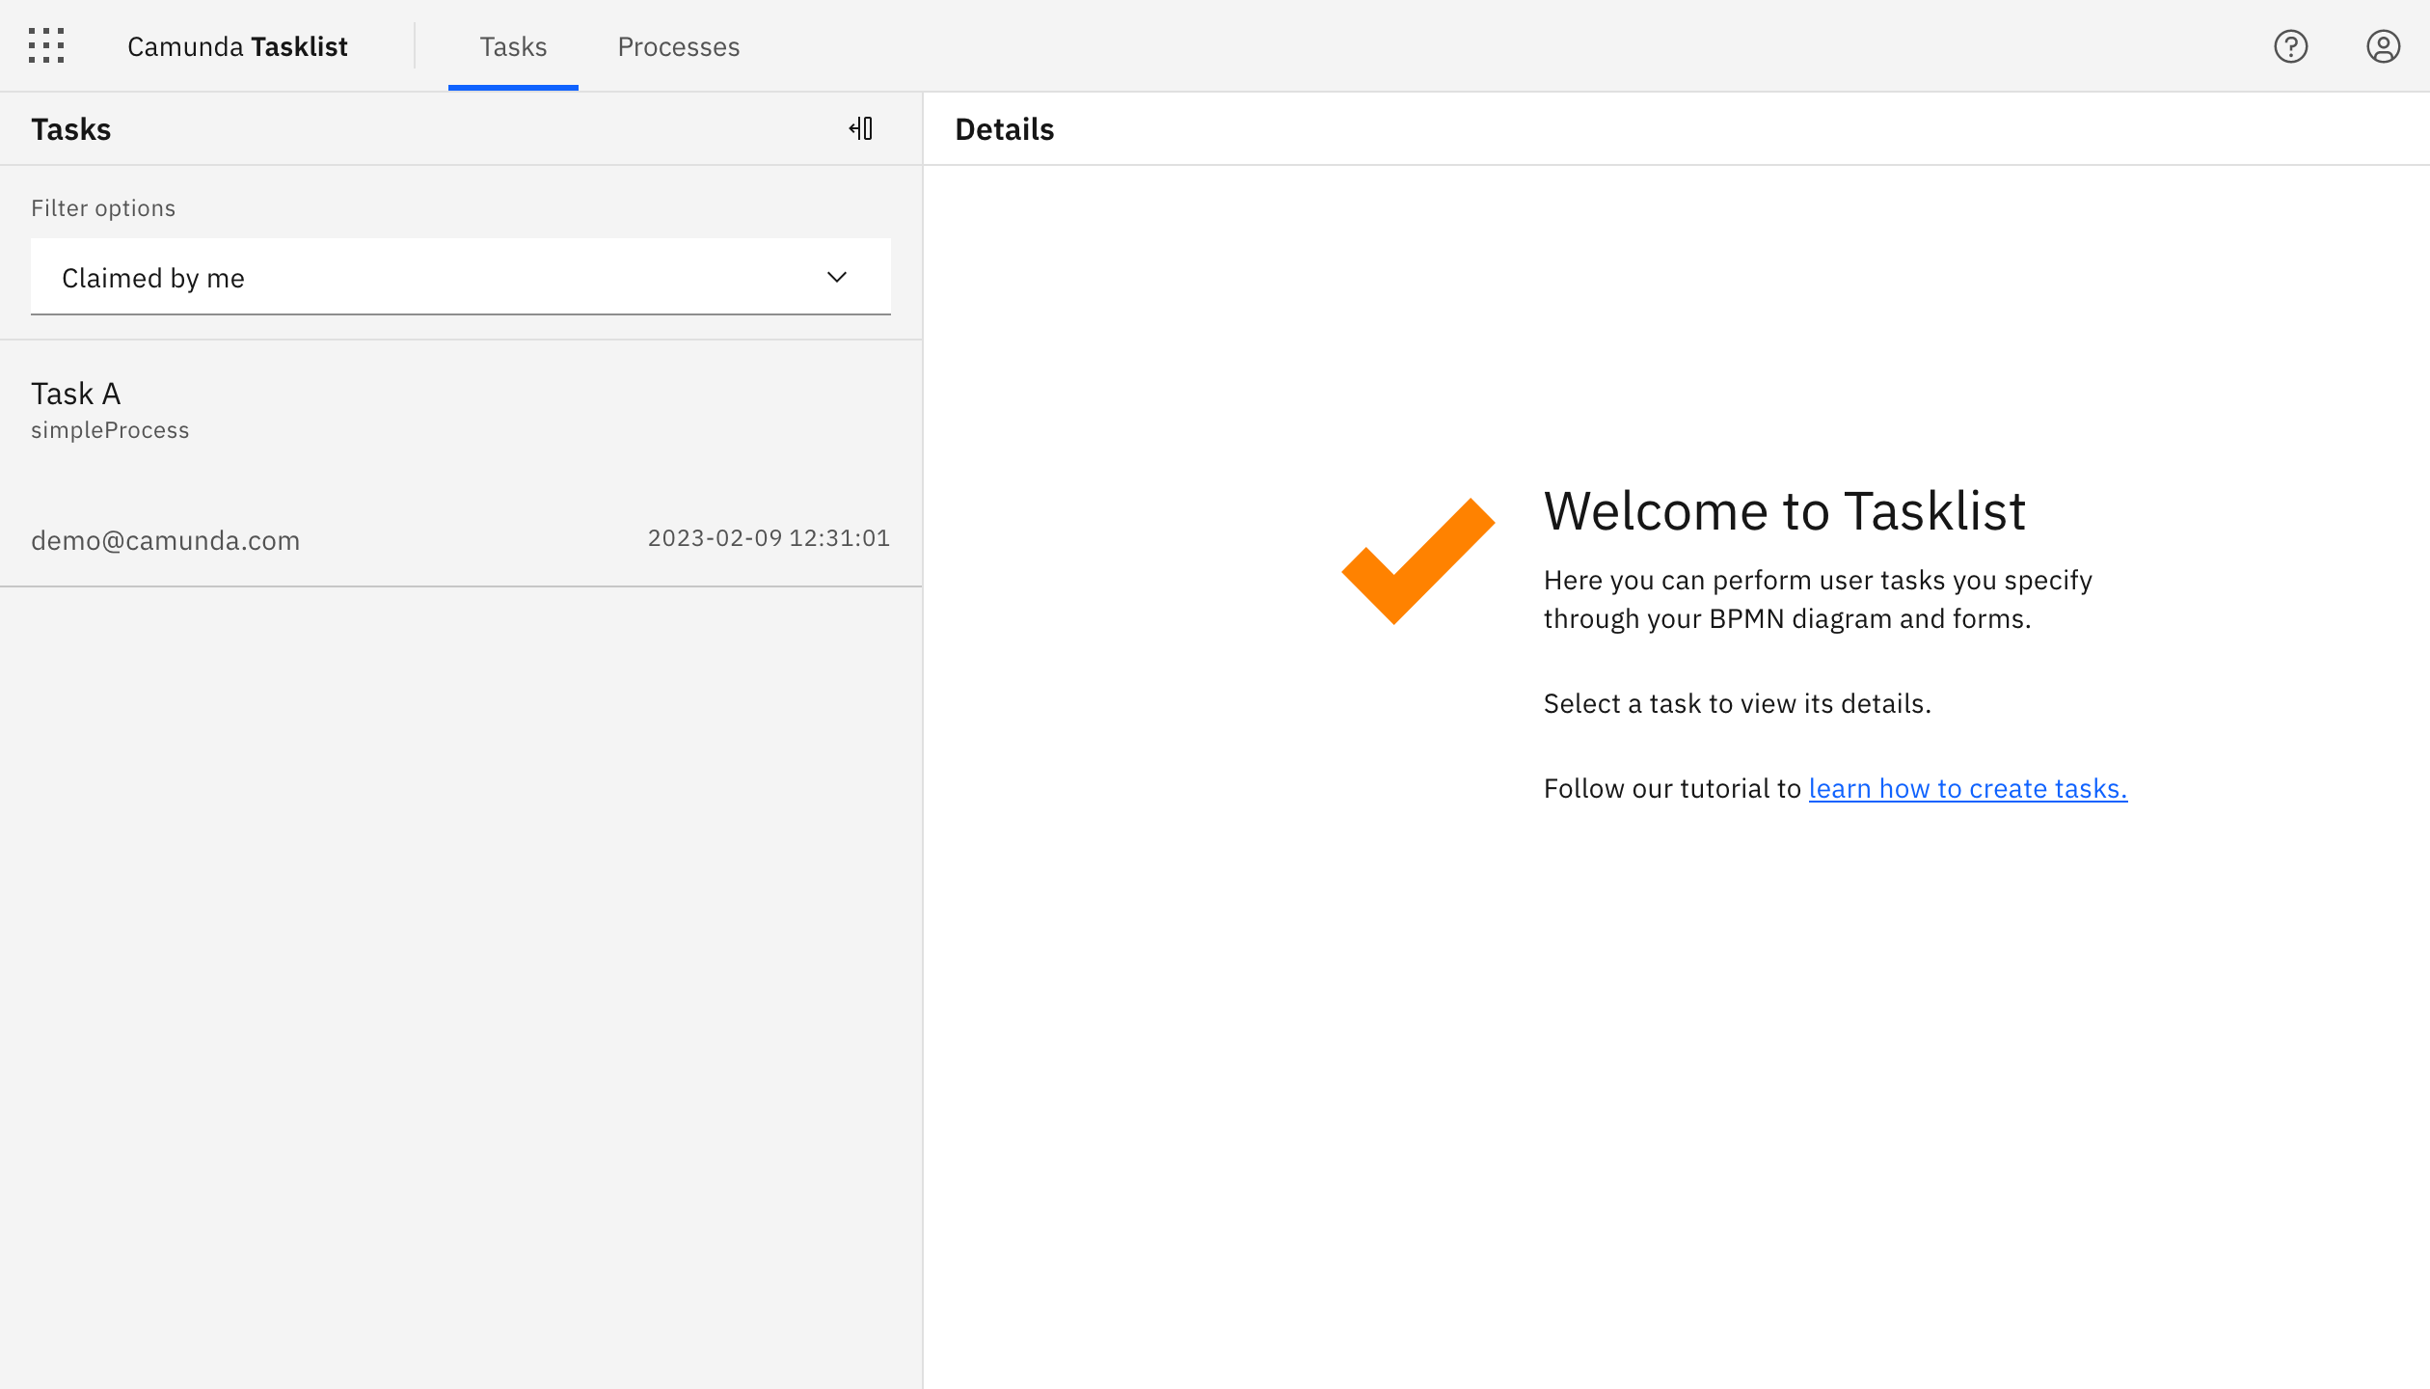Viewport: 2430px width, 1389px height.
Task: Expand the filter options chevron
Action: [x=836, y=278]
